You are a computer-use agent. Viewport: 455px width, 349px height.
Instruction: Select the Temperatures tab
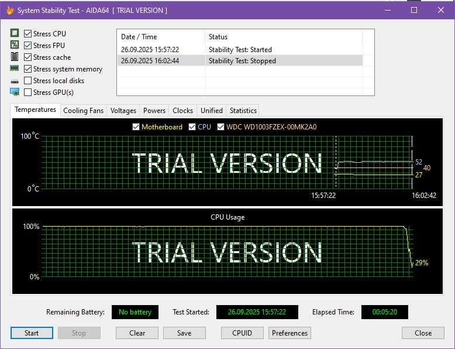pos(36,110)
